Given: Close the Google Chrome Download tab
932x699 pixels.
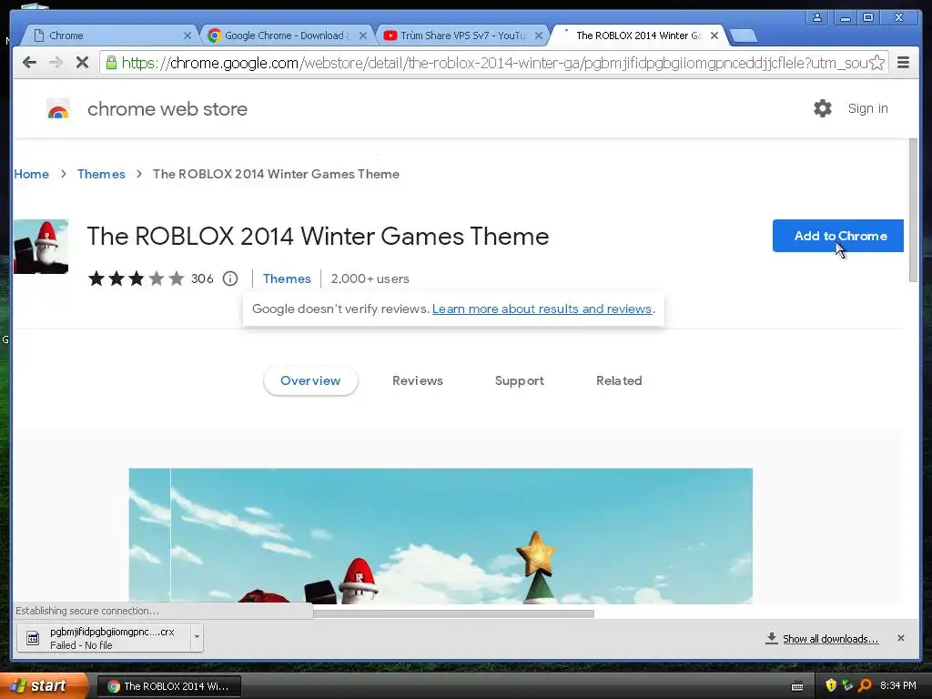Looking at the screenshot, I should tap(363, 35).
